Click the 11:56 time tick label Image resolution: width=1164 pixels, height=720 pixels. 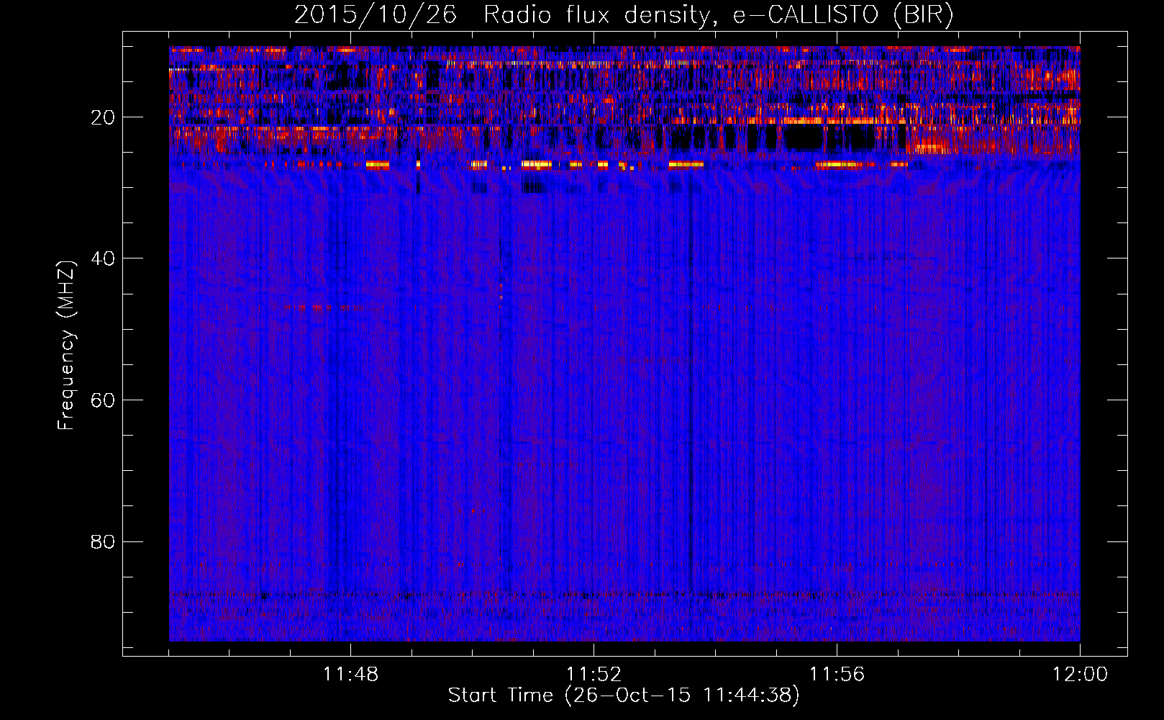(837, 675)
